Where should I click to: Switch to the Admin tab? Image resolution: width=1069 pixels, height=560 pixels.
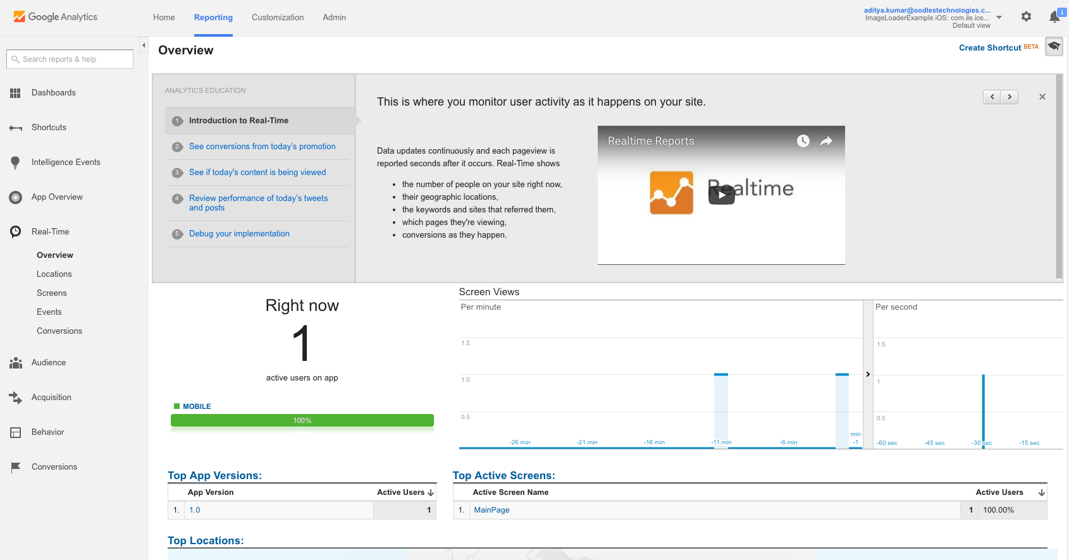(334, 18)
